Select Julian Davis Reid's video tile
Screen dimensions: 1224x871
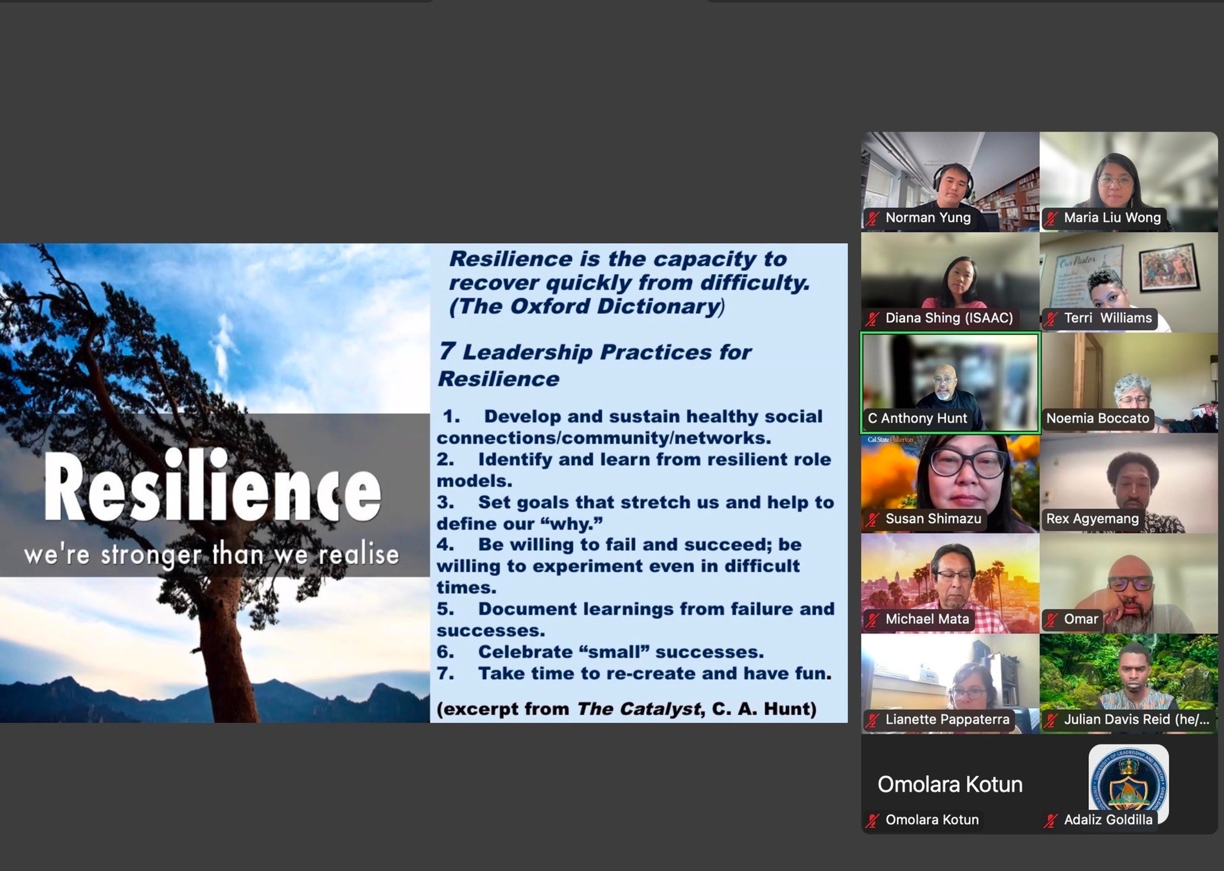click(1129, 683)
